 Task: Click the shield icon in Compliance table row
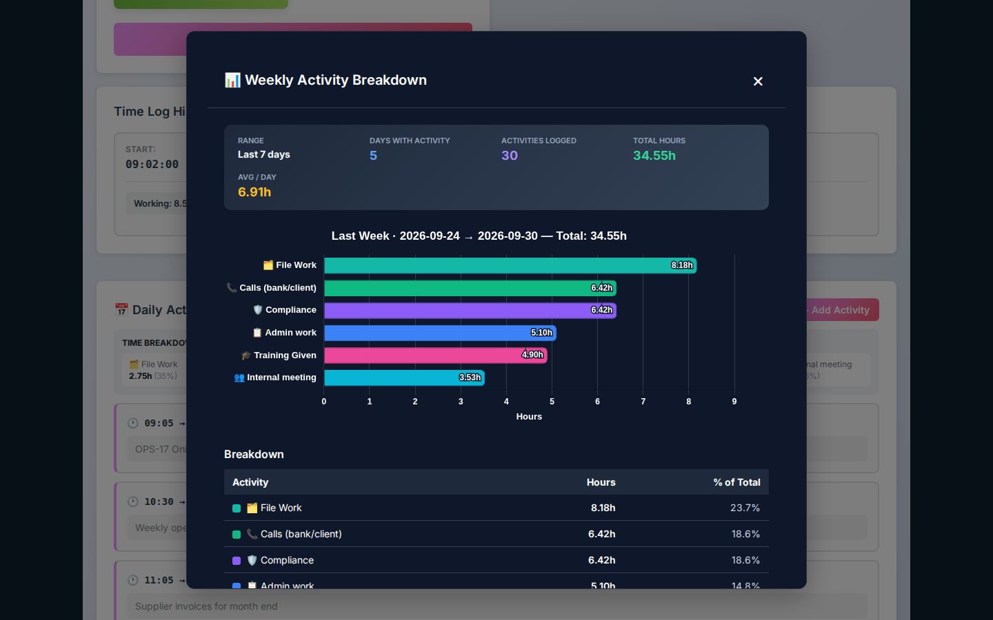(252, 560)
